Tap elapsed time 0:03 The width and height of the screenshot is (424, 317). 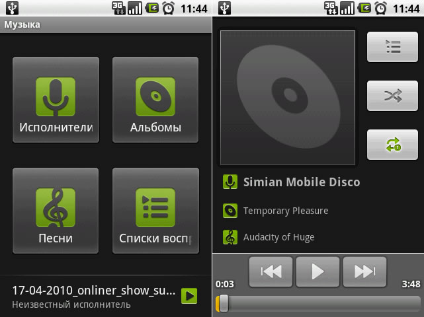coord(225,284)
